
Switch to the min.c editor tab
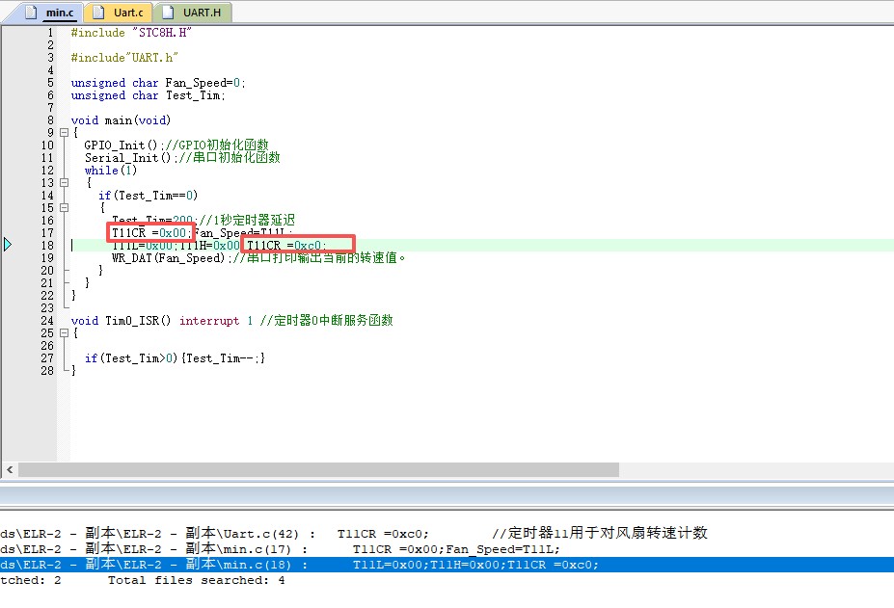click(50, 12)
